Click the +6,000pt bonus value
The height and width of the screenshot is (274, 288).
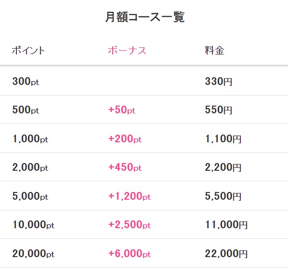tap(130, 253)
